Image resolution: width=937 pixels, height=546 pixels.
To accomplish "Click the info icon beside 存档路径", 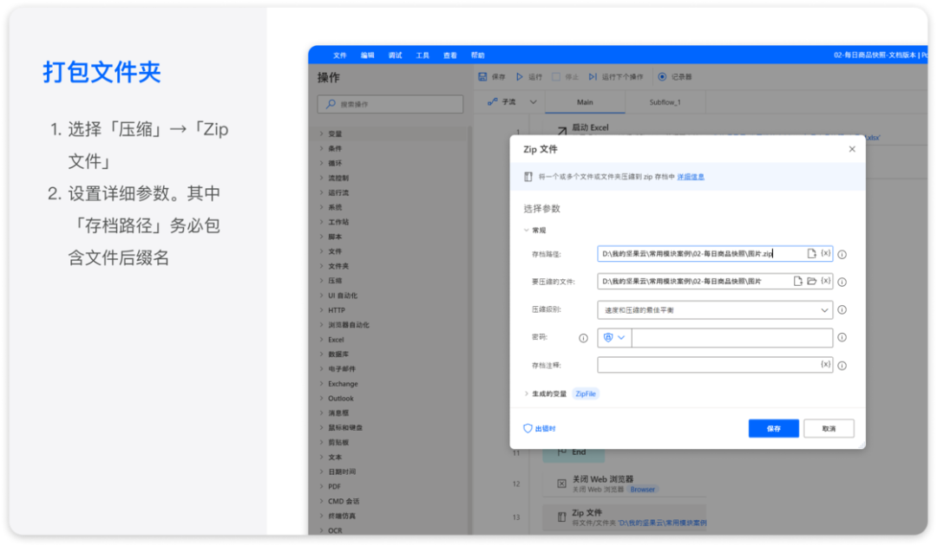I will point(842,254).
